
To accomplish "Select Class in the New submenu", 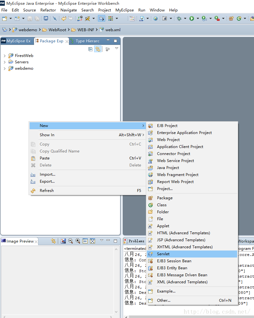I will (x=192, y=205).
